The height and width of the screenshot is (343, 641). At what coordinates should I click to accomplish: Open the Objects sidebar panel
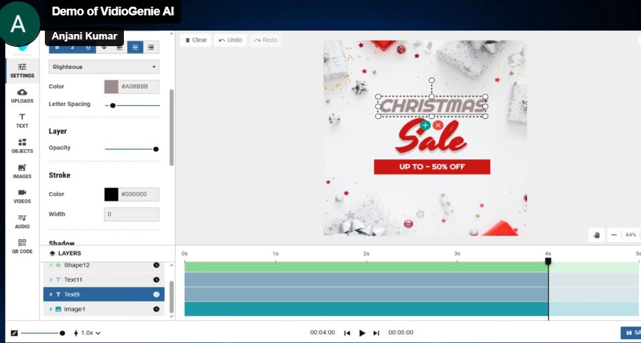pos(22,146)
